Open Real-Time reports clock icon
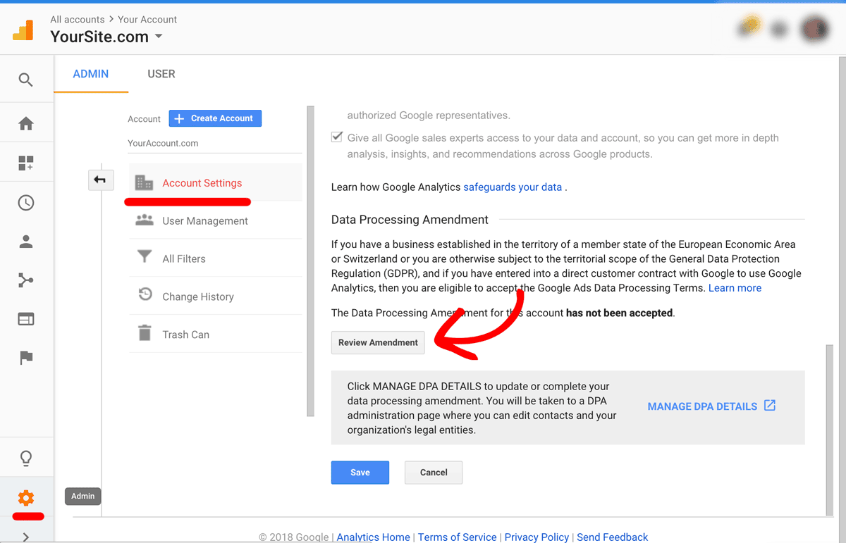This screenshot has height=543, width=846. click(26, 203)
